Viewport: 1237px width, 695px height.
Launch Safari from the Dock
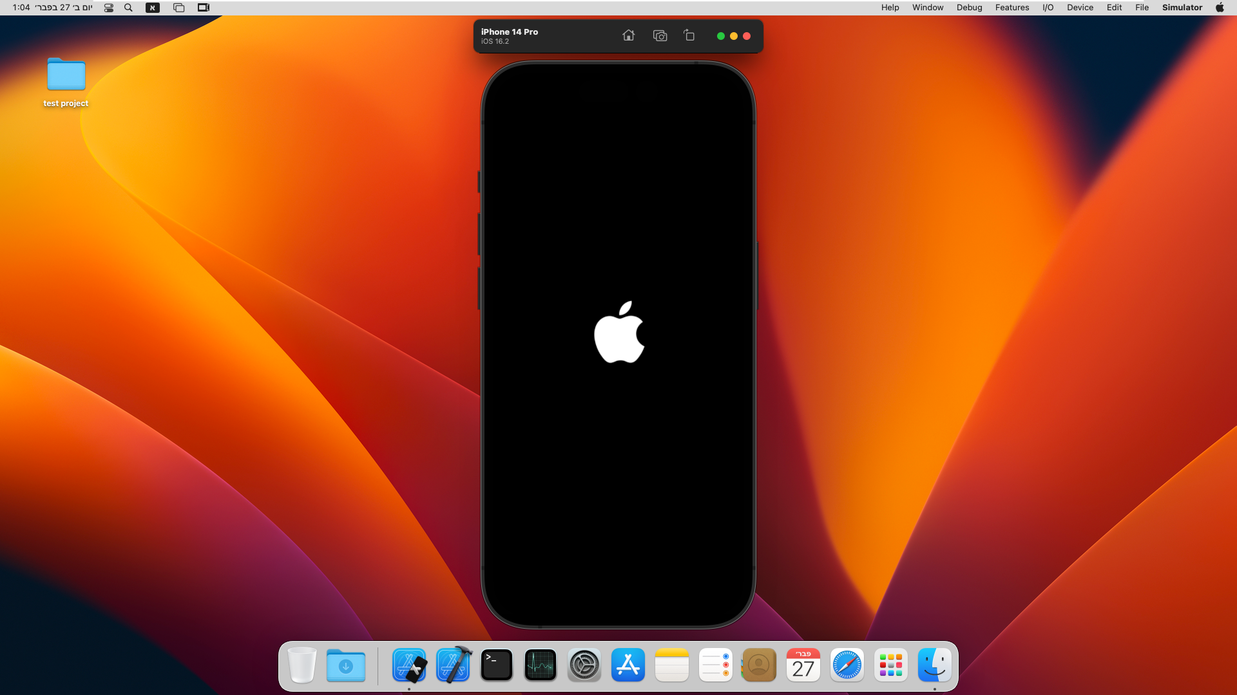coord(847,665)
